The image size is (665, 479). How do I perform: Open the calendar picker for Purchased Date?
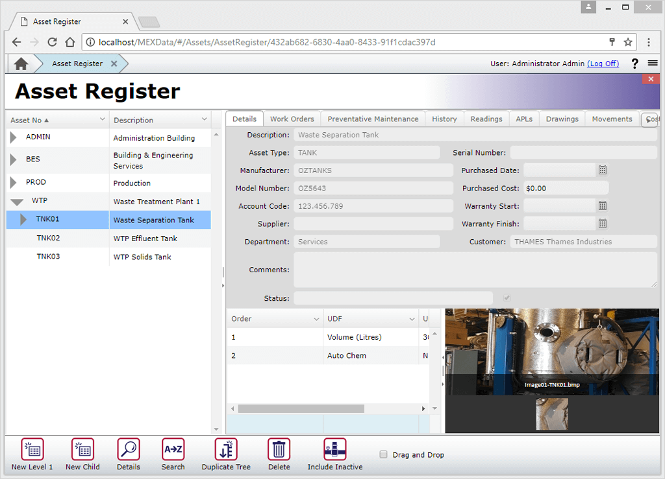pos(602,170)
